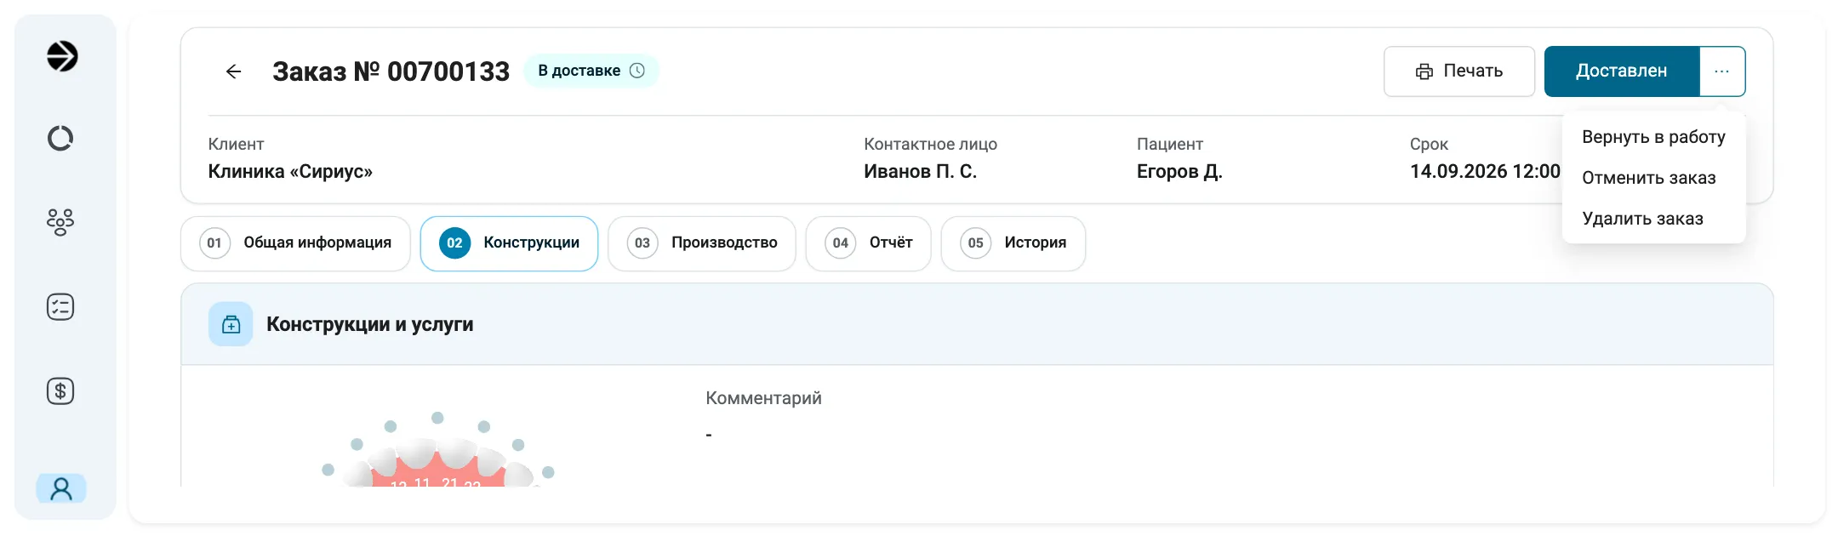The image size is (1838, 536).
Task: Click the app logo in the sidebar
Action: [61, 56]
